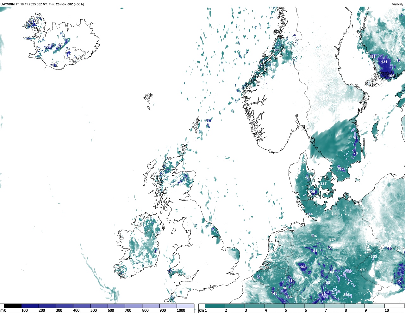405x313 pixels.
Task: Click the '106' value on the map
Action: (x=391, y=76)
